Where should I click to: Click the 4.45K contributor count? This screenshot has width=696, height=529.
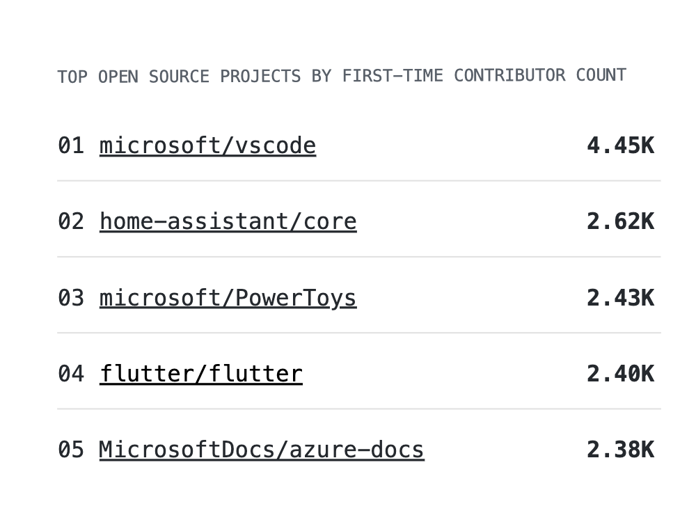point(621,145)
